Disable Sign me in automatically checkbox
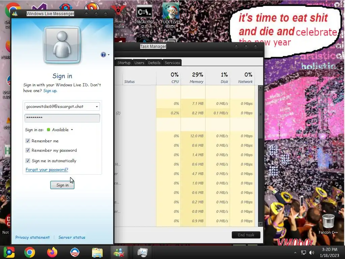This screenshot has width=345, height=259. [28, 161]
